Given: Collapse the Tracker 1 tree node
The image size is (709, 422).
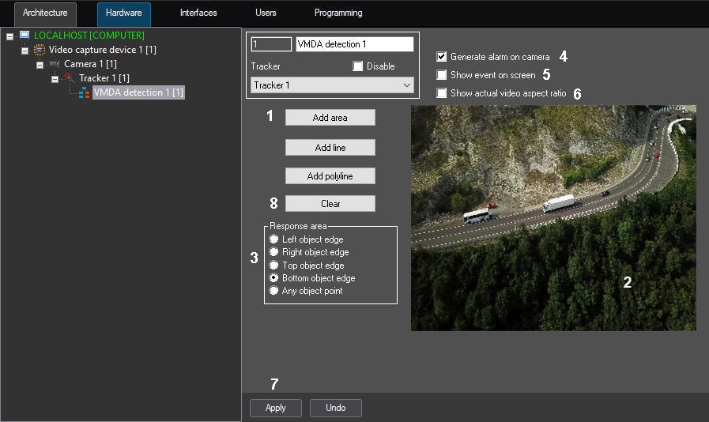Looking at the screenshot, I should click(55, 79).
